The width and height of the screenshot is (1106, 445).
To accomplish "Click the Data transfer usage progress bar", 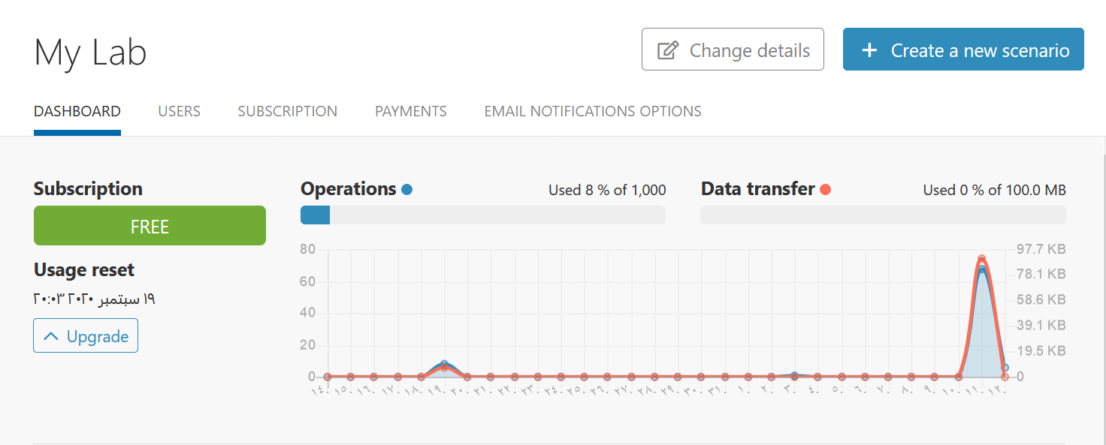I will click(883, 215).
